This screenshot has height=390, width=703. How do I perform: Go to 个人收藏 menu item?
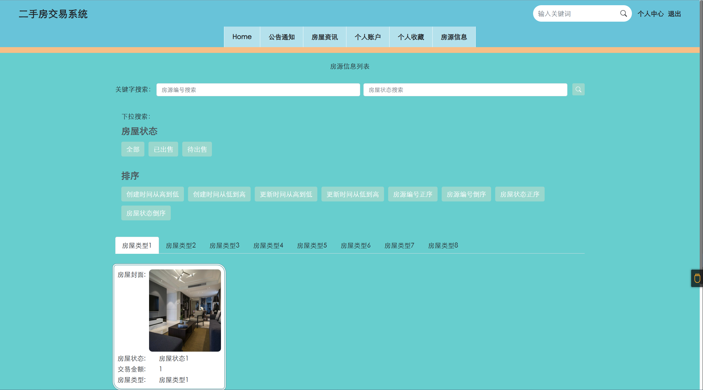411,37
